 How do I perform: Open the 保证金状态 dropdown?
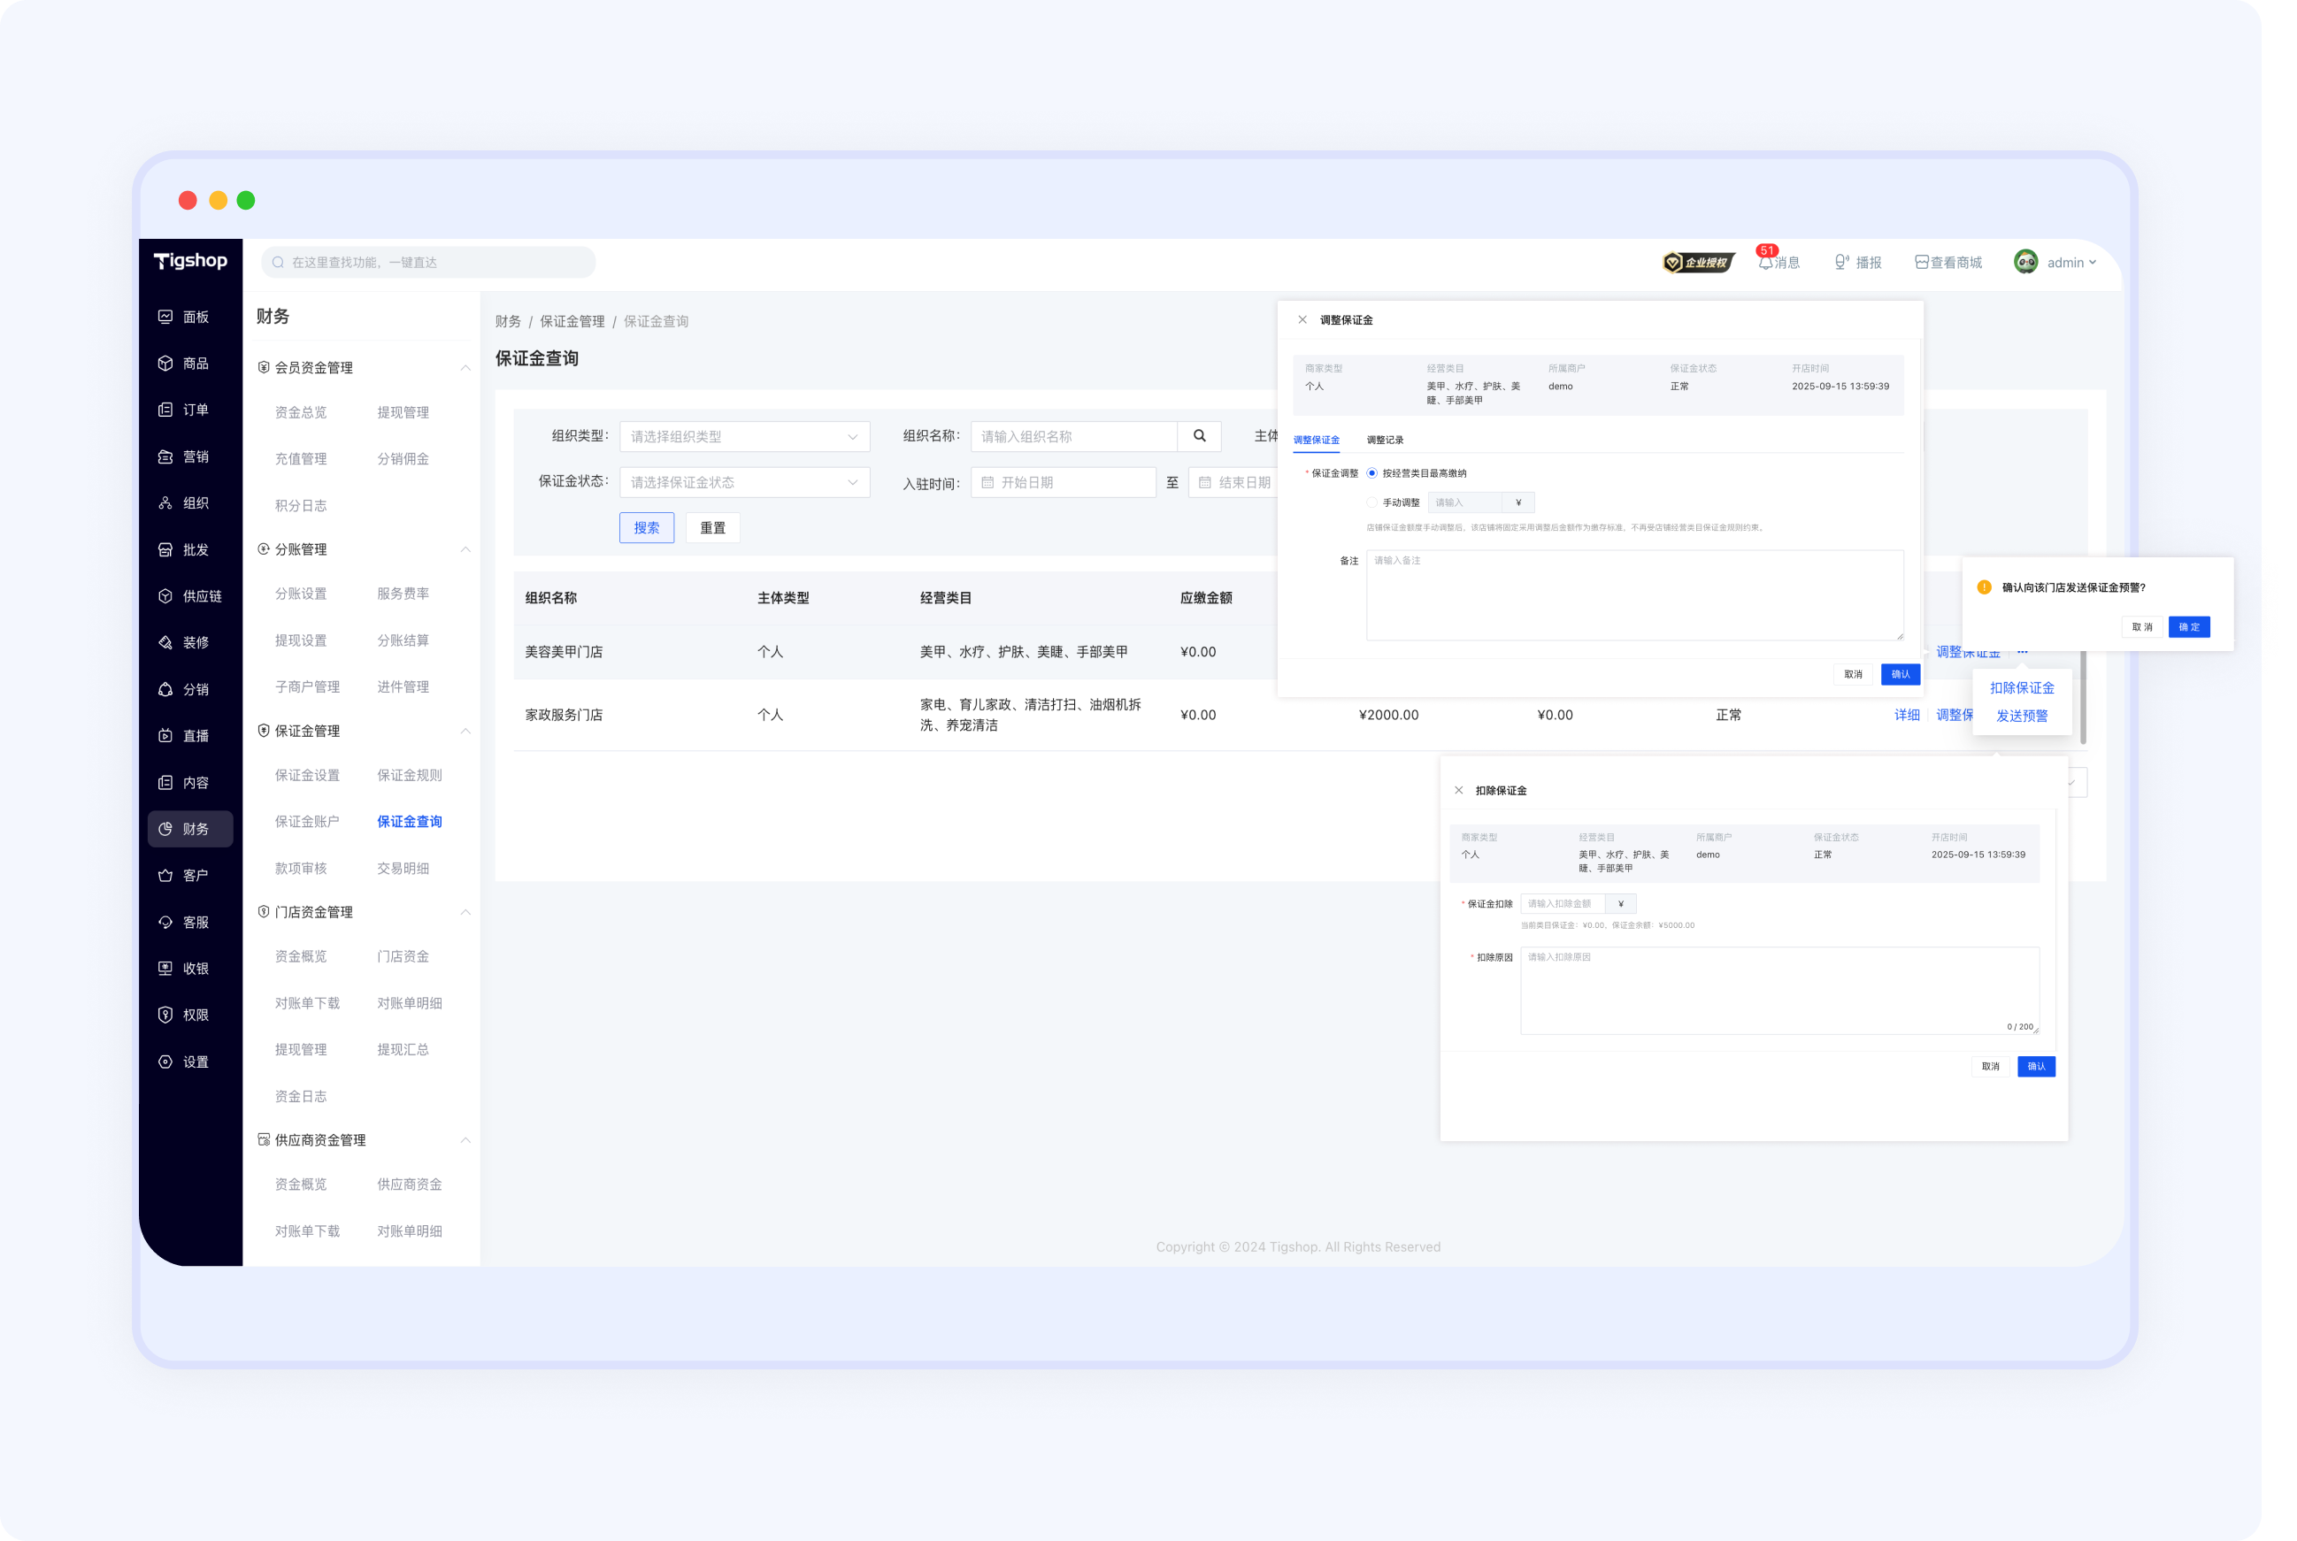[x=744, y=482]
